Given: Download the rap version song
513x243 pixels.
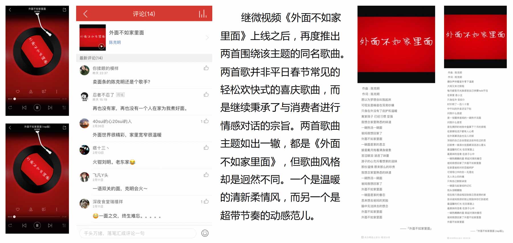Looking at the screenshot, I should [31, 209].
